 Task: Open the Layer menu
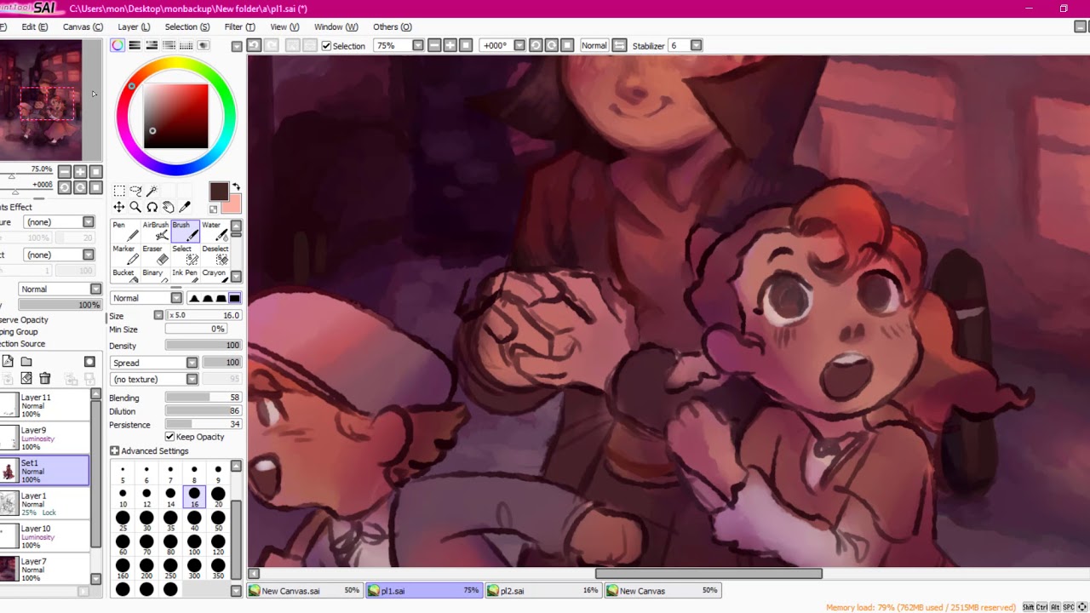coord(134,26)
